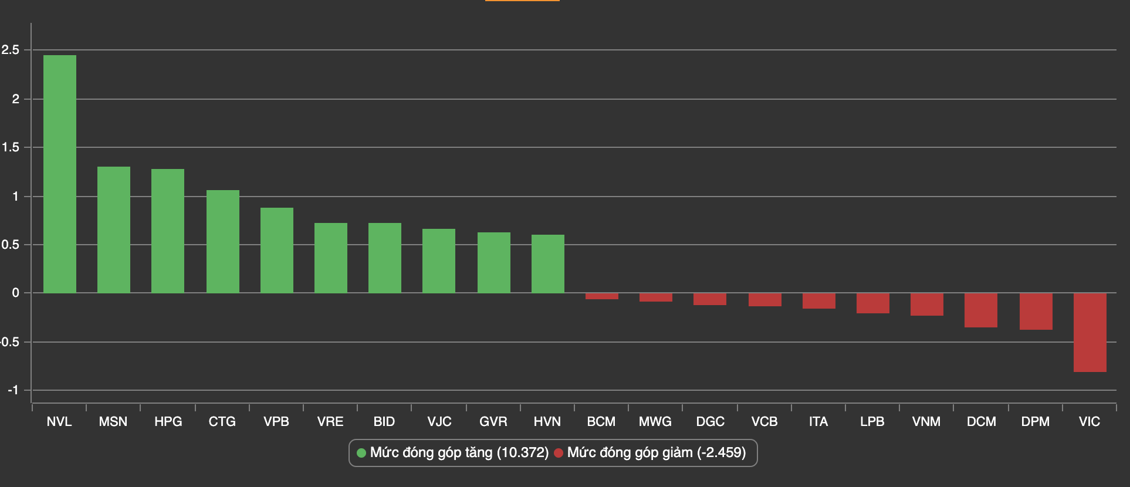Image resolution: width=1130 pixels, height=487 pixels.
Task: Select the NVL green bar
Action: point(60,174)
